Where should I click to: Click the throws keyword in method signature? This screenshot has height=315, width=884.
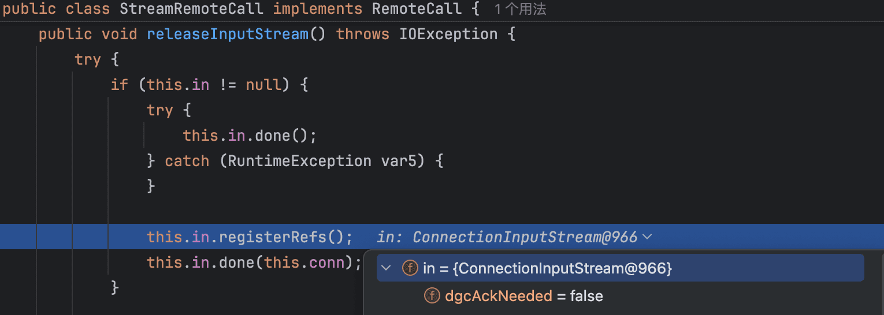[363, 34]
